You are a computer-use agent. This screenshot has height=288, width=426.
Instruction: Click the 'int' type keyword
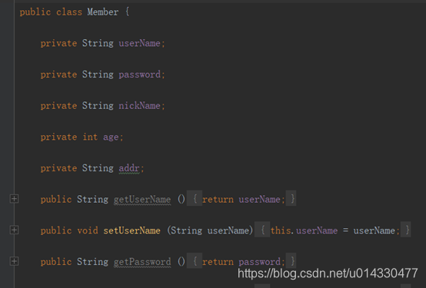tap(90, 137)
